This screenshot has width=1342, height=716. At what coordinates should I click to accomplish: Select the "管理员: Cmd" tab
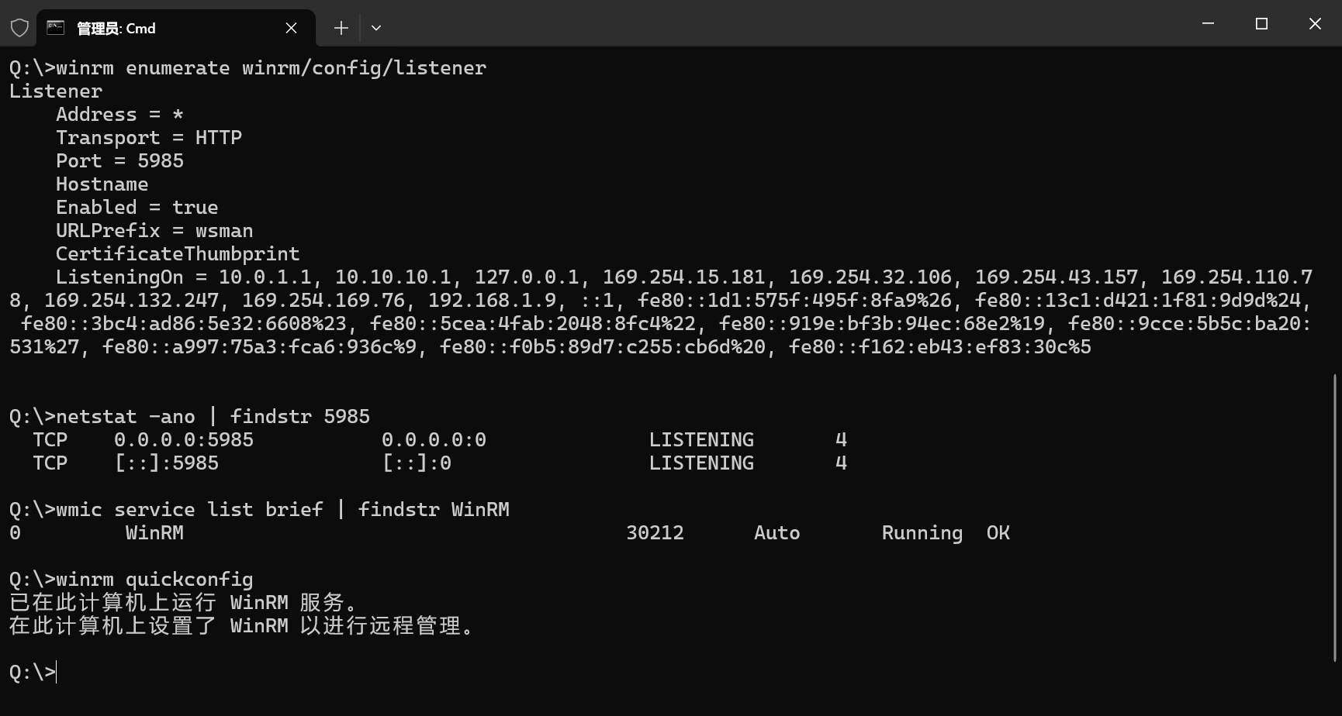point(155,28)
